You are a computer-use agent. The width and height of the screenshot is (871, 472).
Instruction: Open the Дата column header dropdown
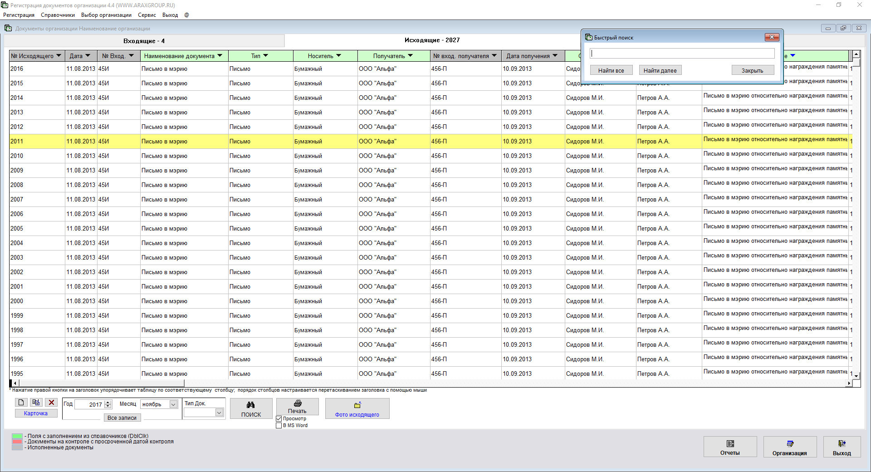point(88,56)
